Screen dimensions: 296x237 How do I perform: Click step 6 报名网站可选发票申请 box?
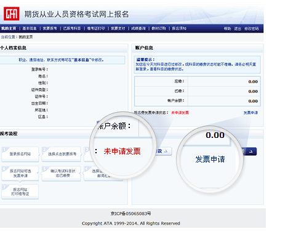coord(20,174)
